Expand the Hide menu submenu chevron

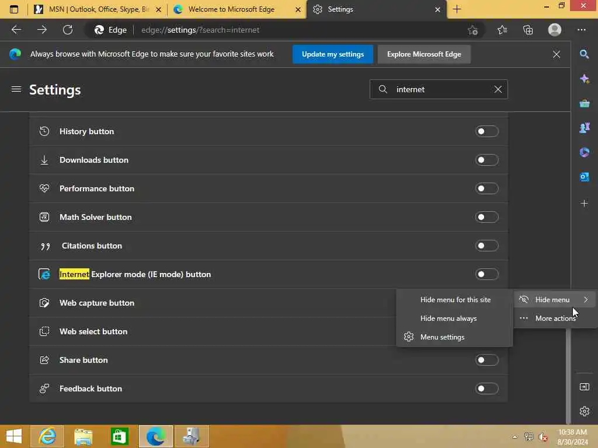pos(586,300)
